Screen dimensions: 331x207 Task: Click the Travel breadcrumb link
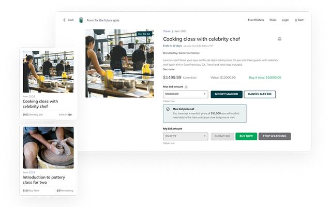[167, 32]
